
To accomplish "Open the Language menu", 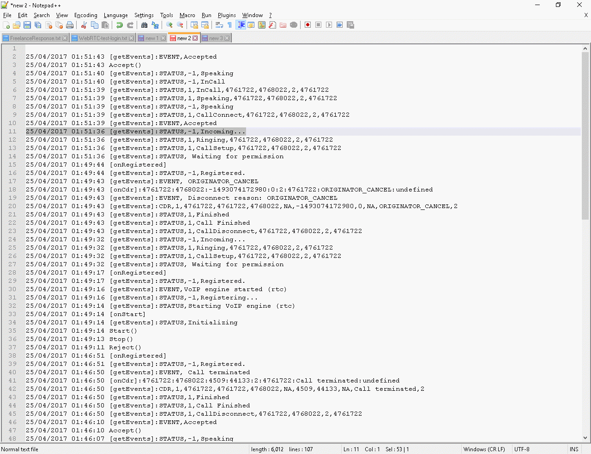I will click(116, 15).
